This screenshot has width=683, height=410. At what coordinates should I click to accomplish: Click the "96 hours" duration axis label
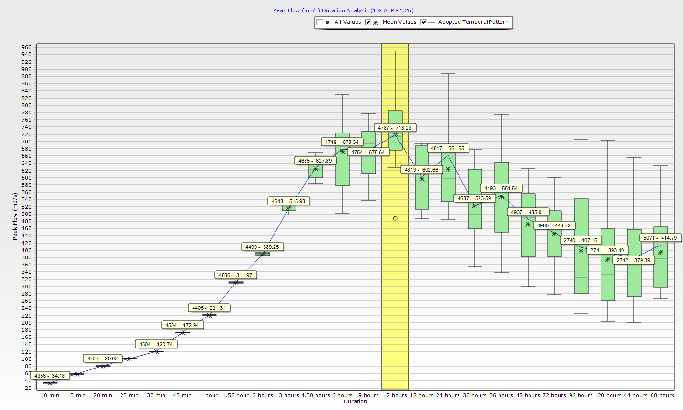click(x=580, y=395)
